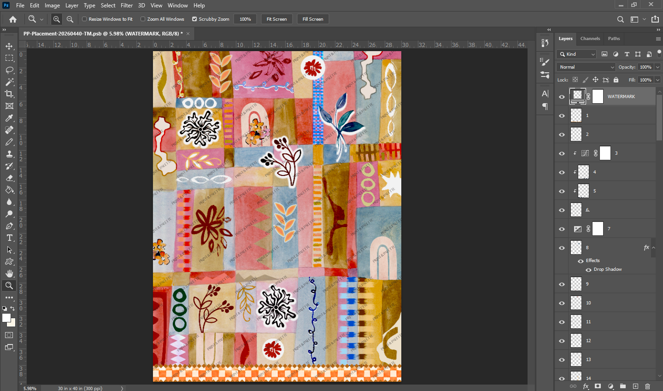Click the zoom percentage field in status bar
The width and height of the screenshot is (663, 391).
point(30,389)
